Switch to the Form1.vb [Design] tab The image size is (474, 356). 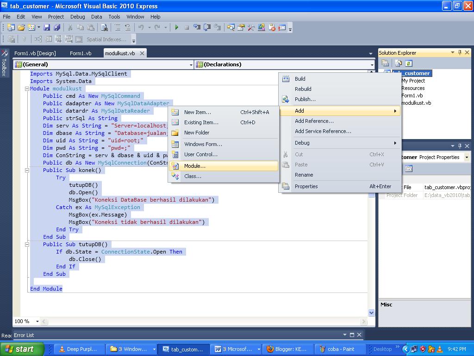[35, 53]
